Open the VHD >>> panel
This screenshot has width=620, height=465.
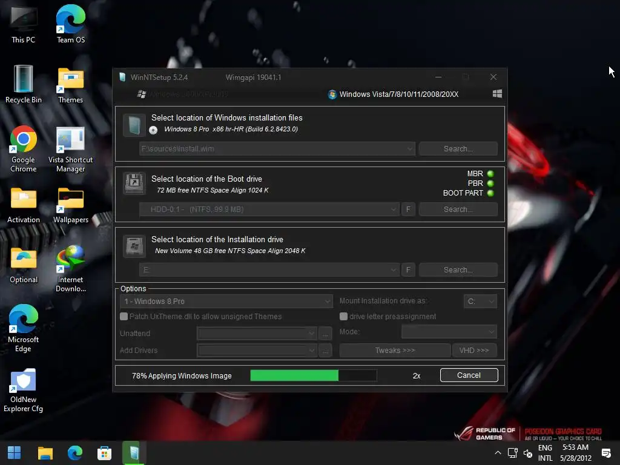(x=474, y=351)
